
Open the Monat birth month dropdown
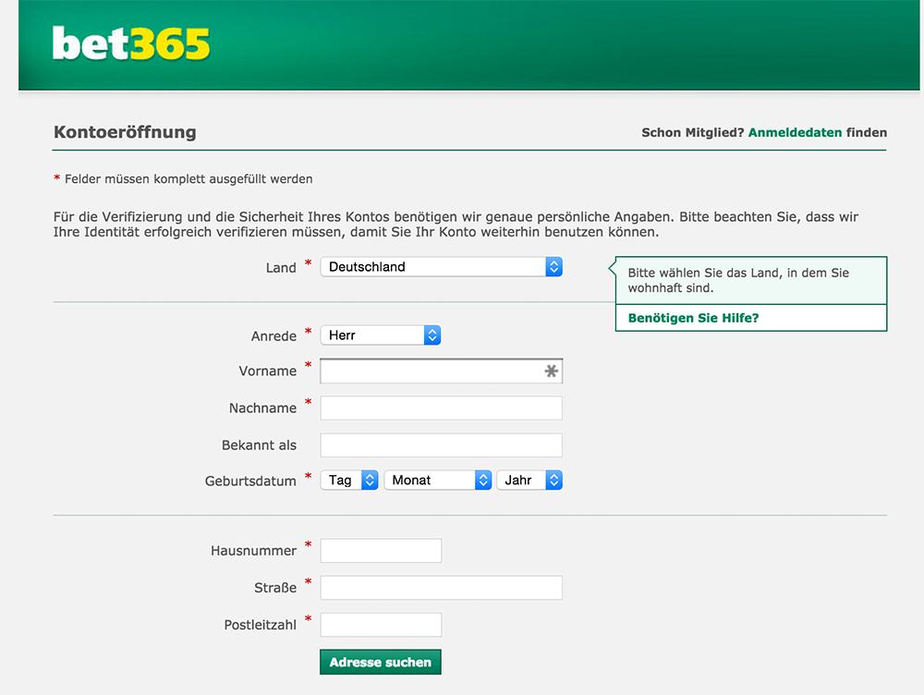(437, 481)
